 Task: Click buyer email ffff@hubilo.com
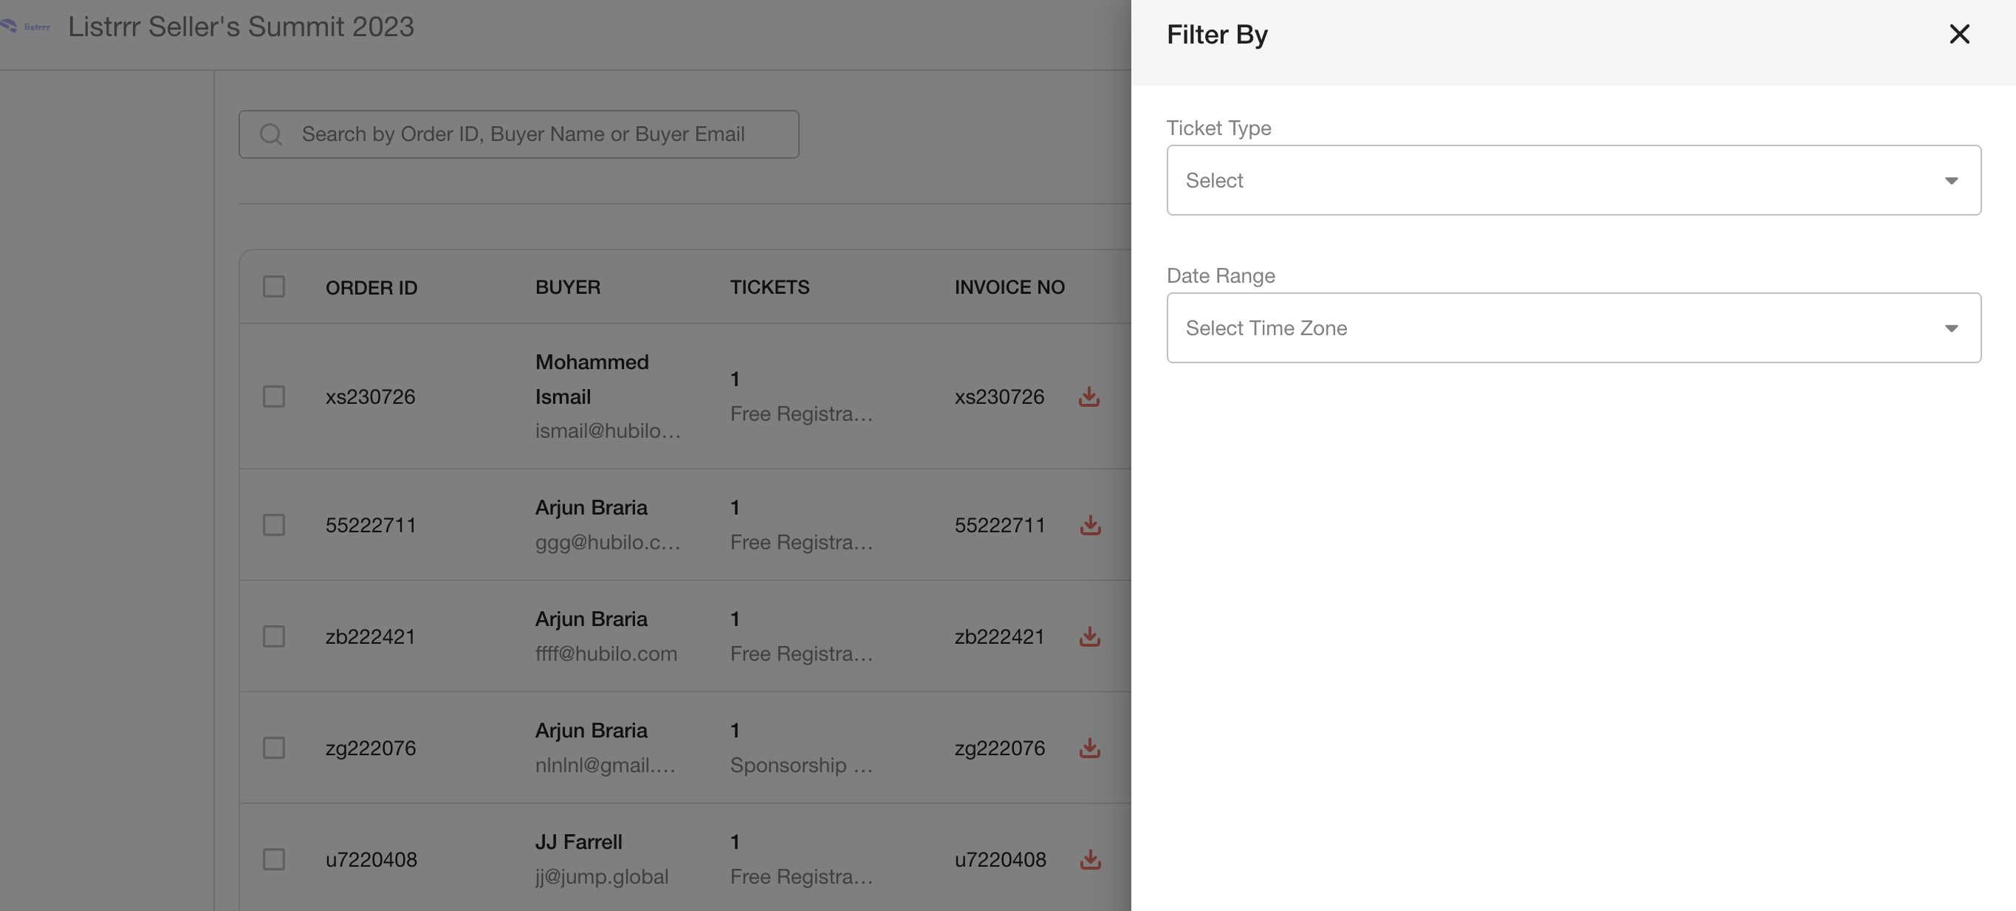[x=606, y=654]
